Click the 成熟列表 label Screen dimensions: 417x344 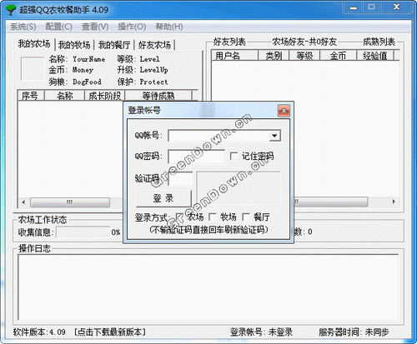[x=379, y=42]
